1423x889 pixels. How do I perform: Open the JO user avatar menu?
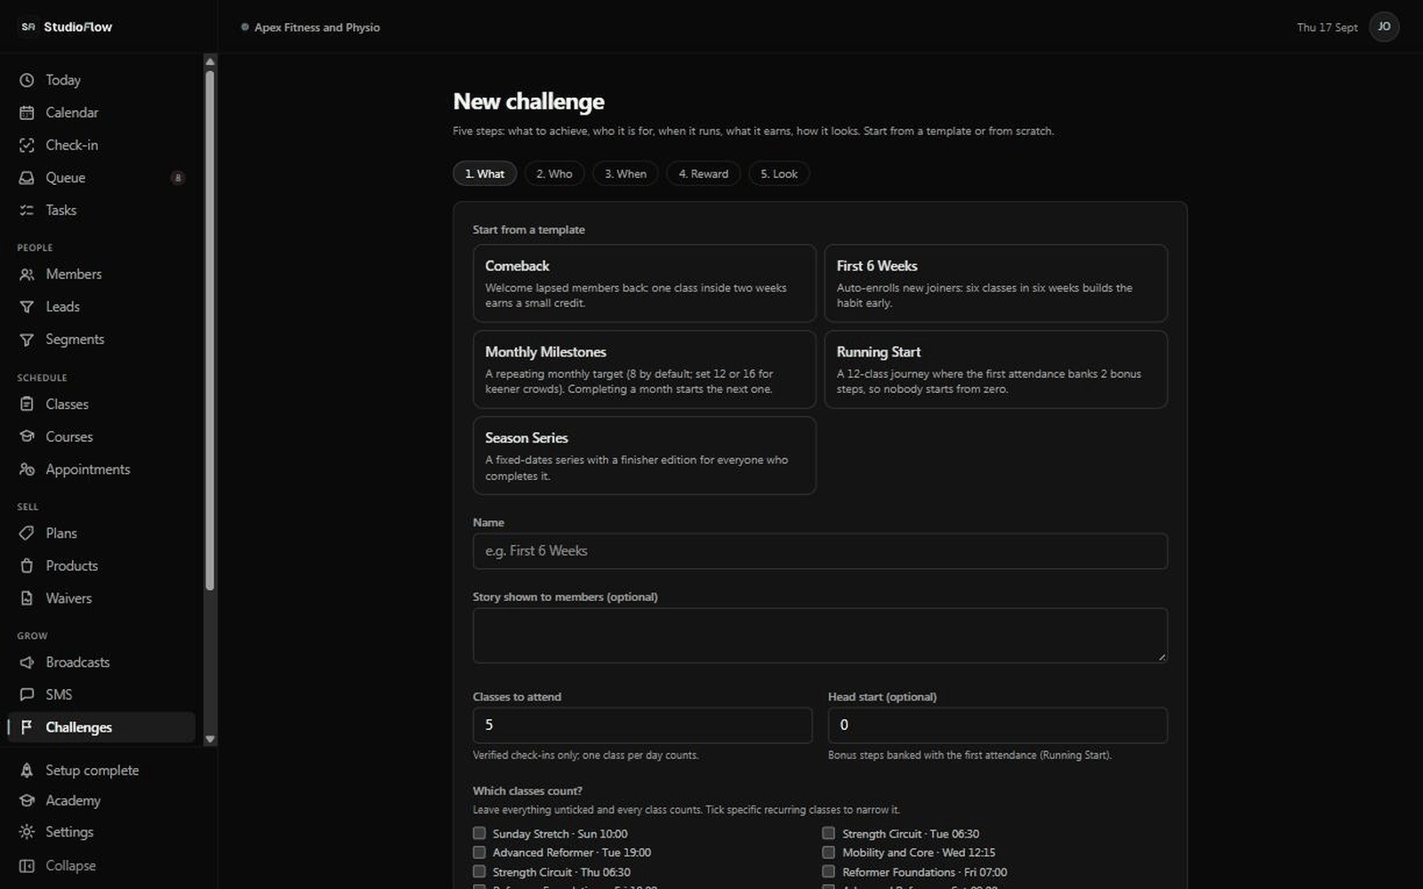coord(1384,27)
